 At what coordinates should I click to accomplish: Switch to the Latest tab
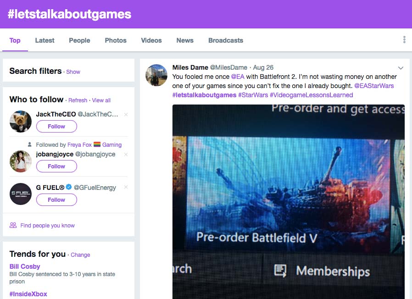[45, 40]
